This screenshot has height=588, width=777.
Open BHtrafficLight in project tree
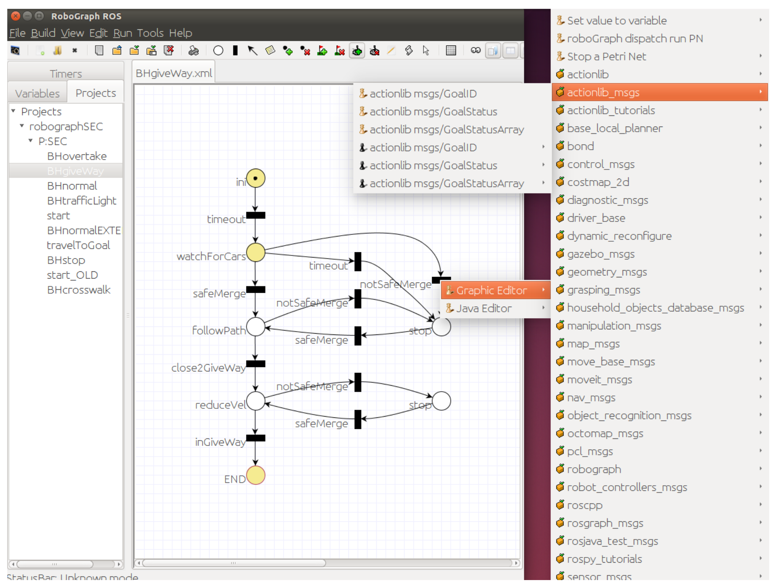click(81, 201)
